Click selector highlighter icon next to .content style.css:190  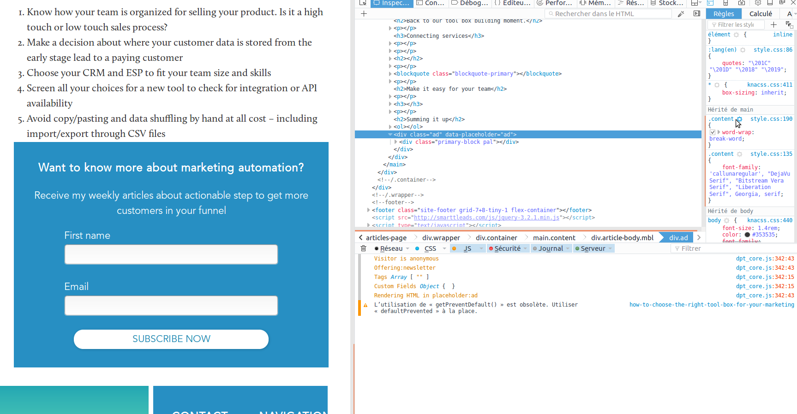pyautogui.click(x=739, y=119)
